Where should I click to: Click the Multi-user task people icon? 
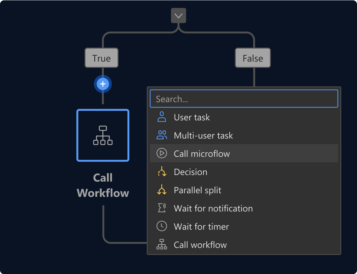click(162, 135)
